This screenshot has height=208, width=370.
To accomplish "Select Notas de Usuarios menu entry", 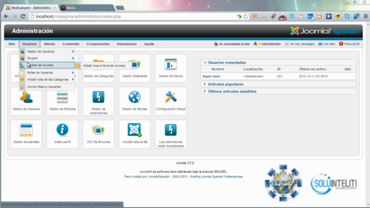I will click(x=47, y=73).
